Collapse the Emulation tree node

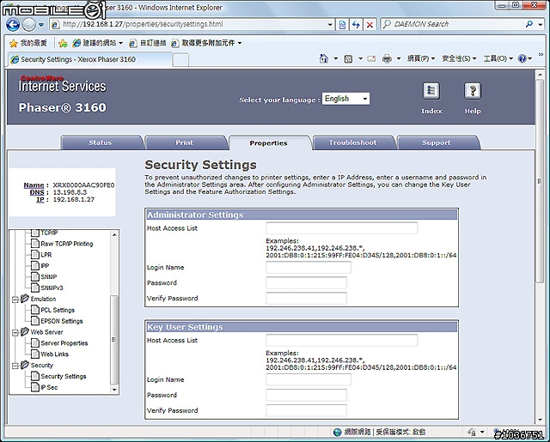[x=15, y=300]
